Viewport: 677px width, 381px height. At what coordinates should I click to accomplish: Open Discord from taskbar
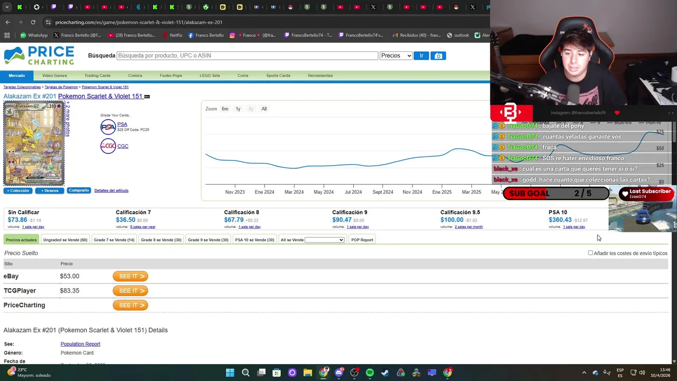339,373
